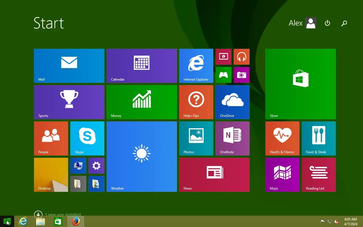Launch Internet Explorer tile
363x227 pixels.
tap(196, 66)
